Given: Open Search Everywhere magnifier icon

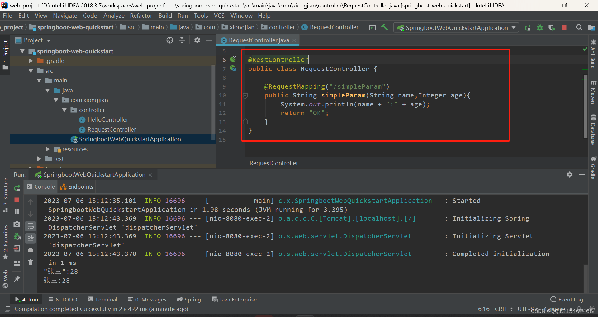Looking at the screenshot, I should point(579,27).
